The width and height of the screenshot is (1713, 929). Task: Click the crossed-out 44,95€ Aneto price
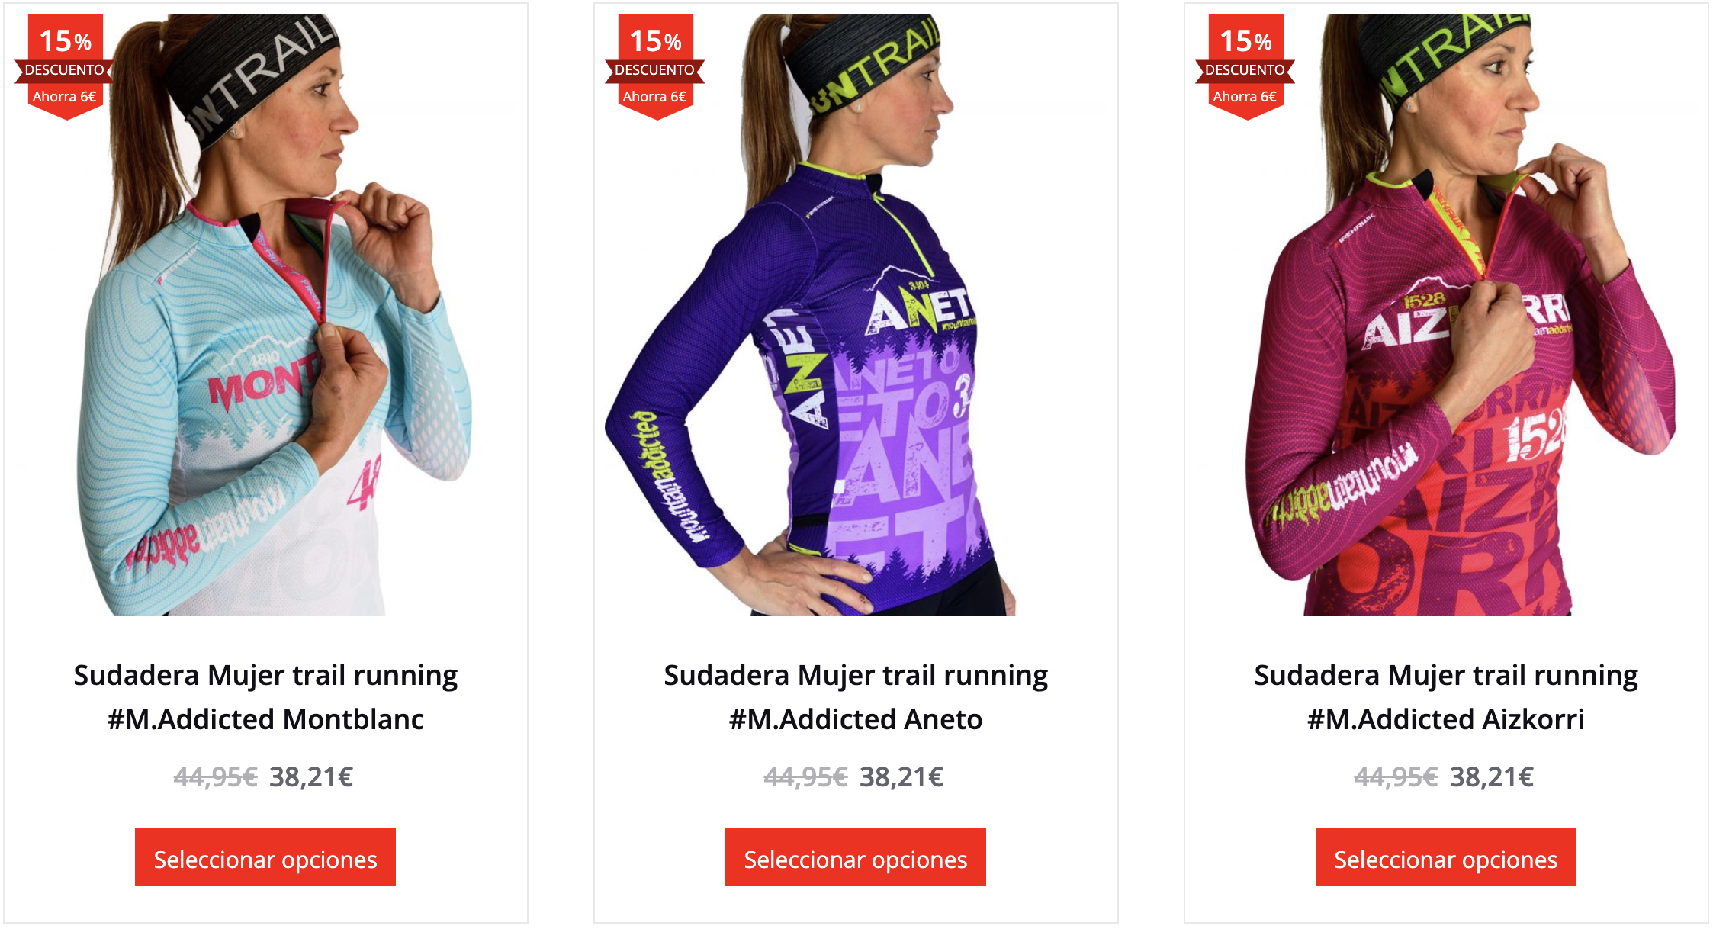click(x=806, y=777)
